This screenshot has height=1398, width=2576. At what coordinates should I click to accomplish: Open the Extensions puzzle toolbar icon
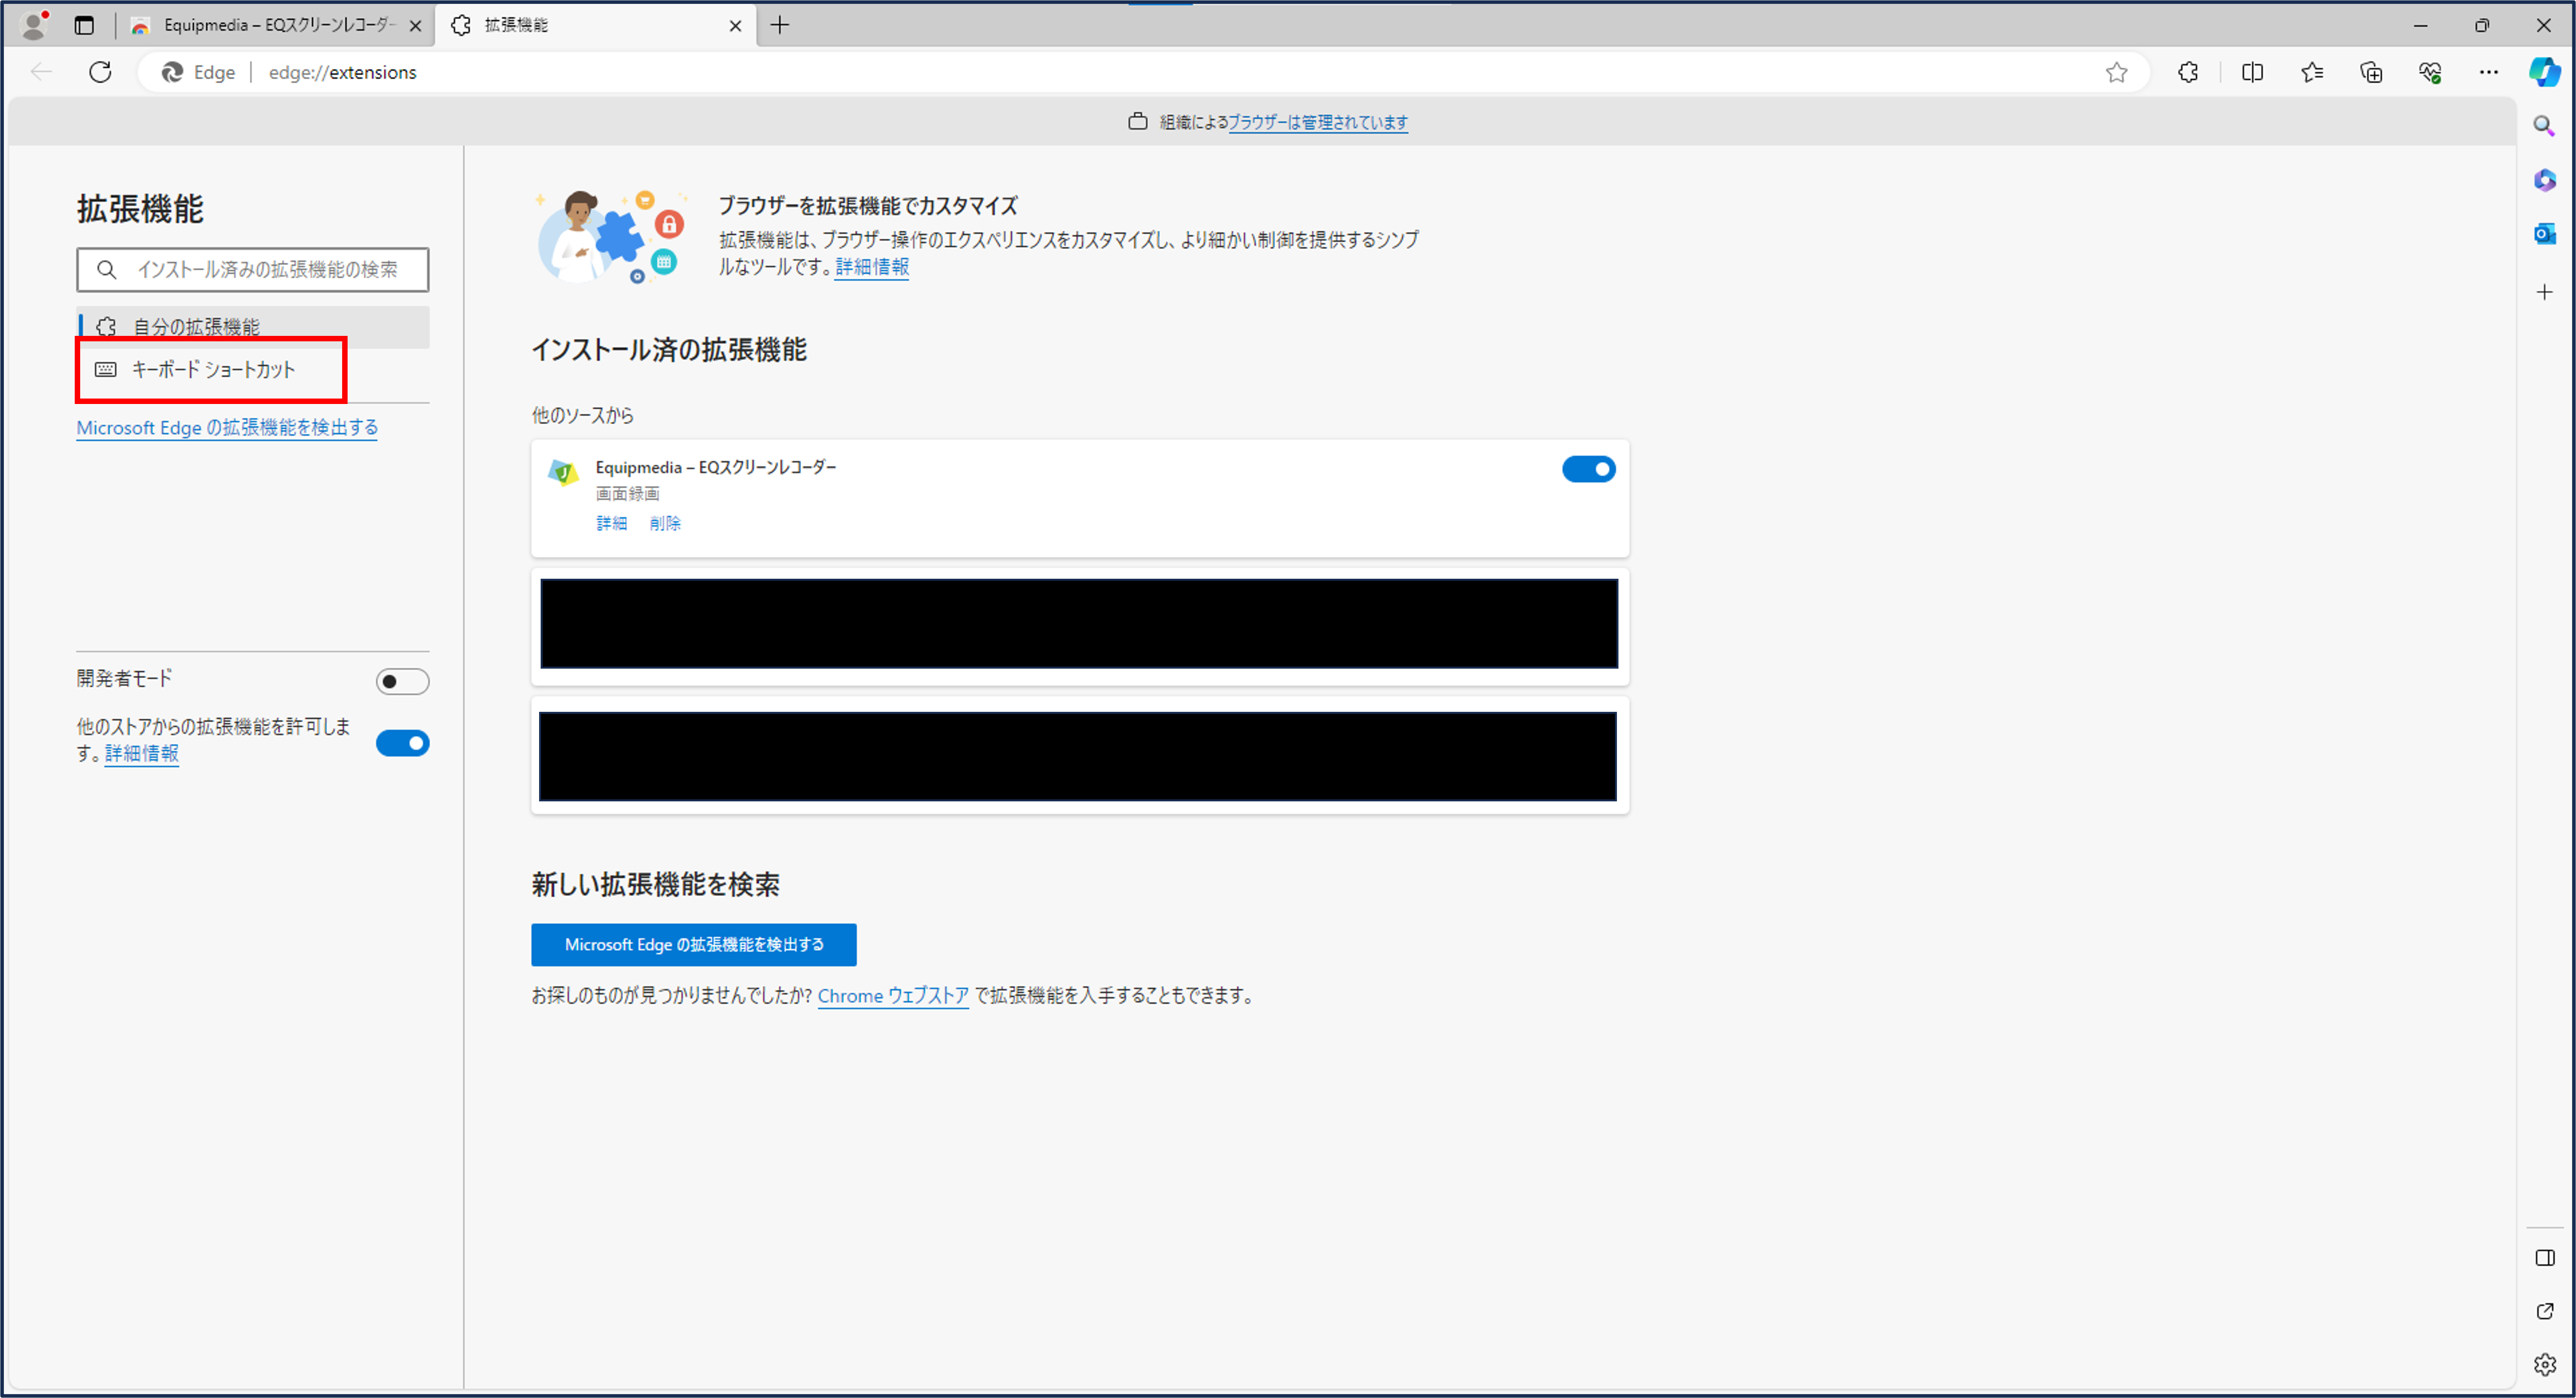point(2188,72)
